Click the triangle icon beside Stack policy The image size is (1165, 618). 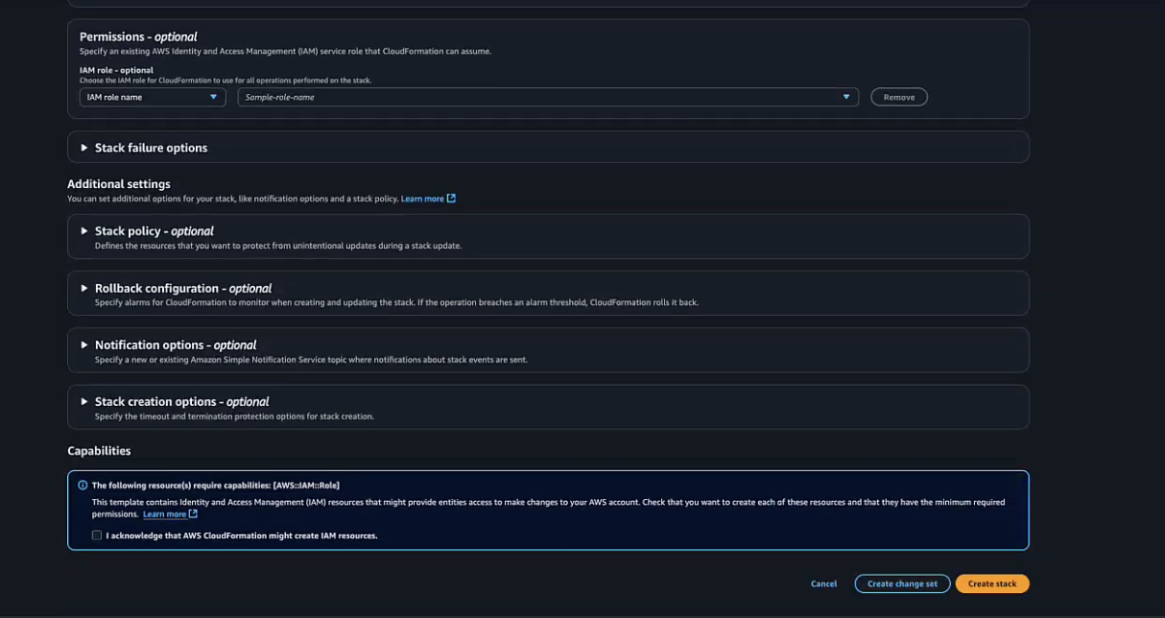(84, 231)
